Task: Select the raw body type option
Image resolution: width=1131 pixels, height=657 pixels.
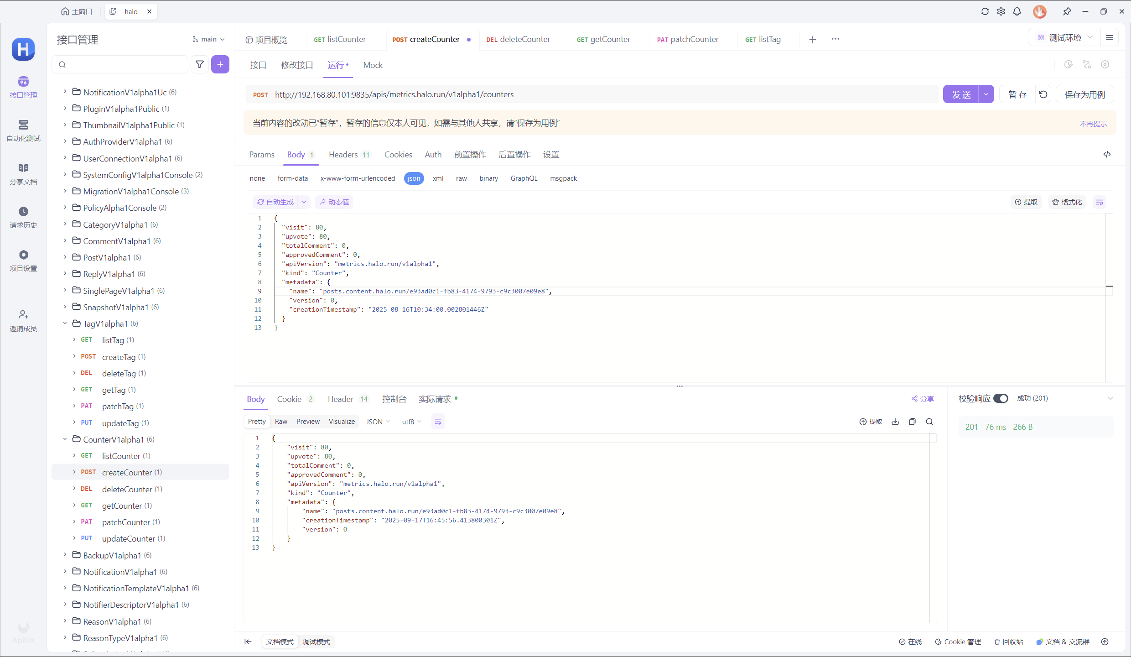Action: click(461, 178)
